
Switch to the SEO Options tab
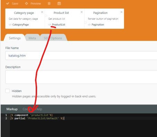tap(53, 38)
